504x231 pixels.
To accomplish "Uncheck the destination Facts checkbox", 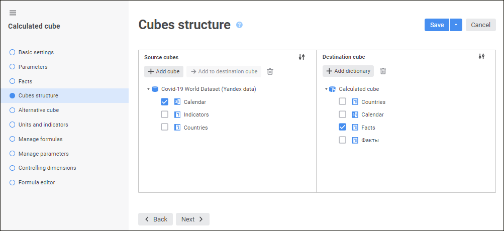I will pyautogui.click(x=342, y=127).
